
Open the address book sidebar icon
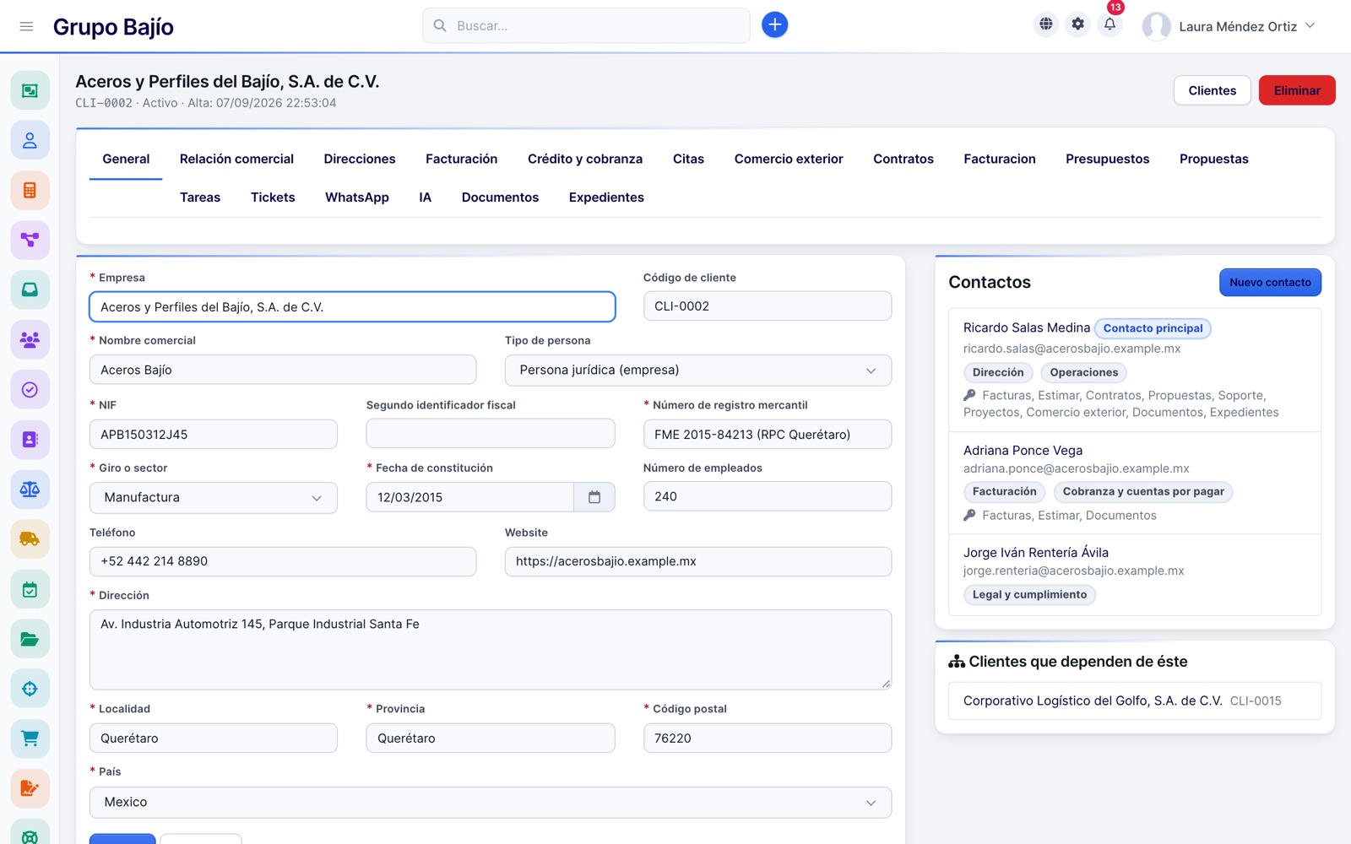tap(30, 439)
